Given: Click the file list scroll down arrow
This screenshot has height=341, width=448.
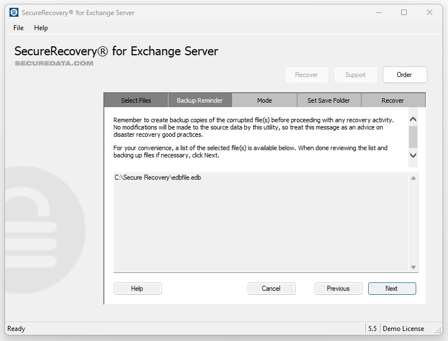Looking at the screenshot, I should pos(413,267).
